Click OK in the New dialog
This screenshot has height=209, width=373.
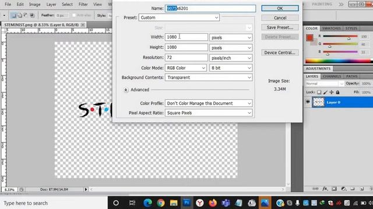pos(280,8)
